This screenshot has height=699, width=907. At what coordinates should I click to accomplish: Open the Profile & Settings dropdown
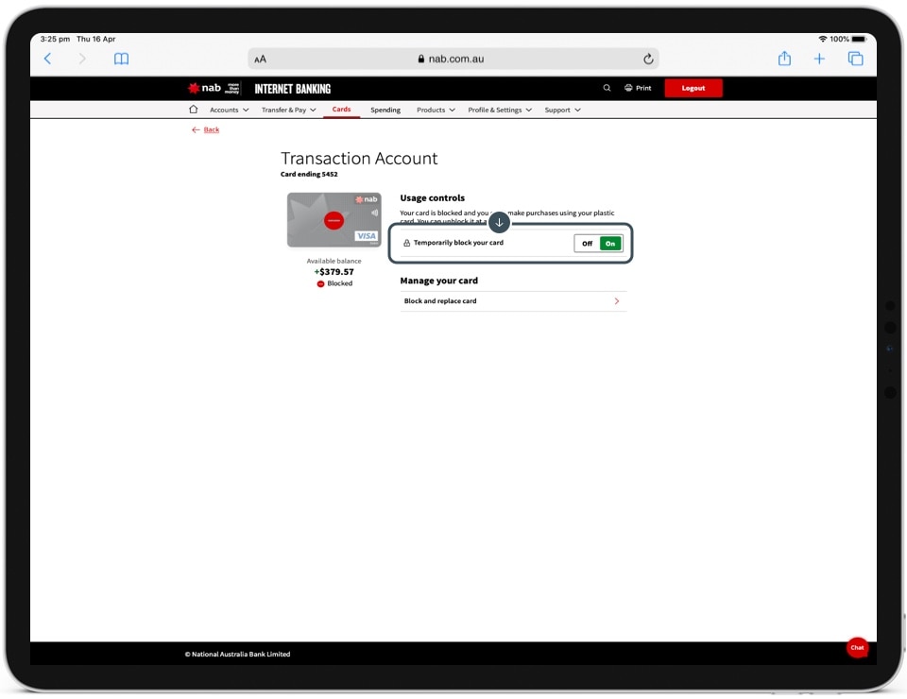[x=500, y=110]
